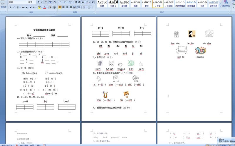This screenshot has height=146, width=235.
Task: Toggle character shading
Action: 51,7
